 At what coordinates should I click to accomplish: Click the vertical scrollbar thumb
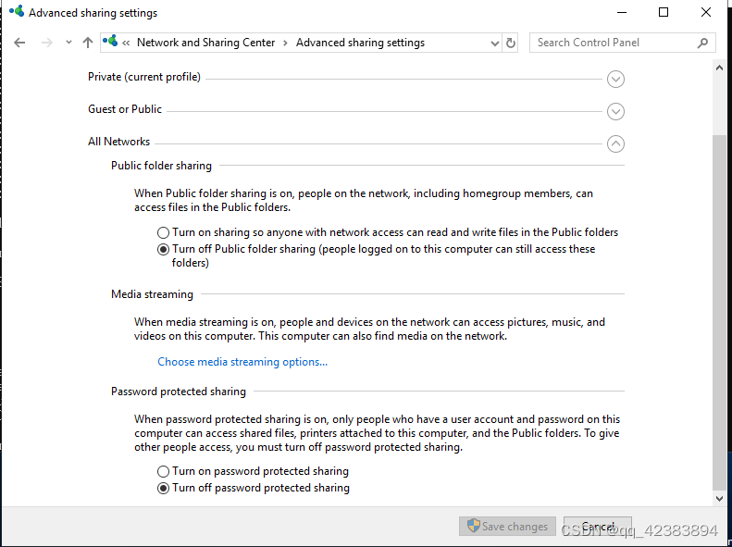719,312
